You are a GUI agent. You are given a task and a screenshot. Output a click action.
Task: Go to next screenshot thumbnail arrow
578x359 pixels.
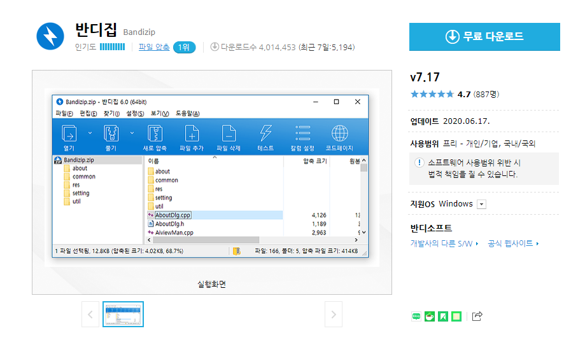pos(334,315)
